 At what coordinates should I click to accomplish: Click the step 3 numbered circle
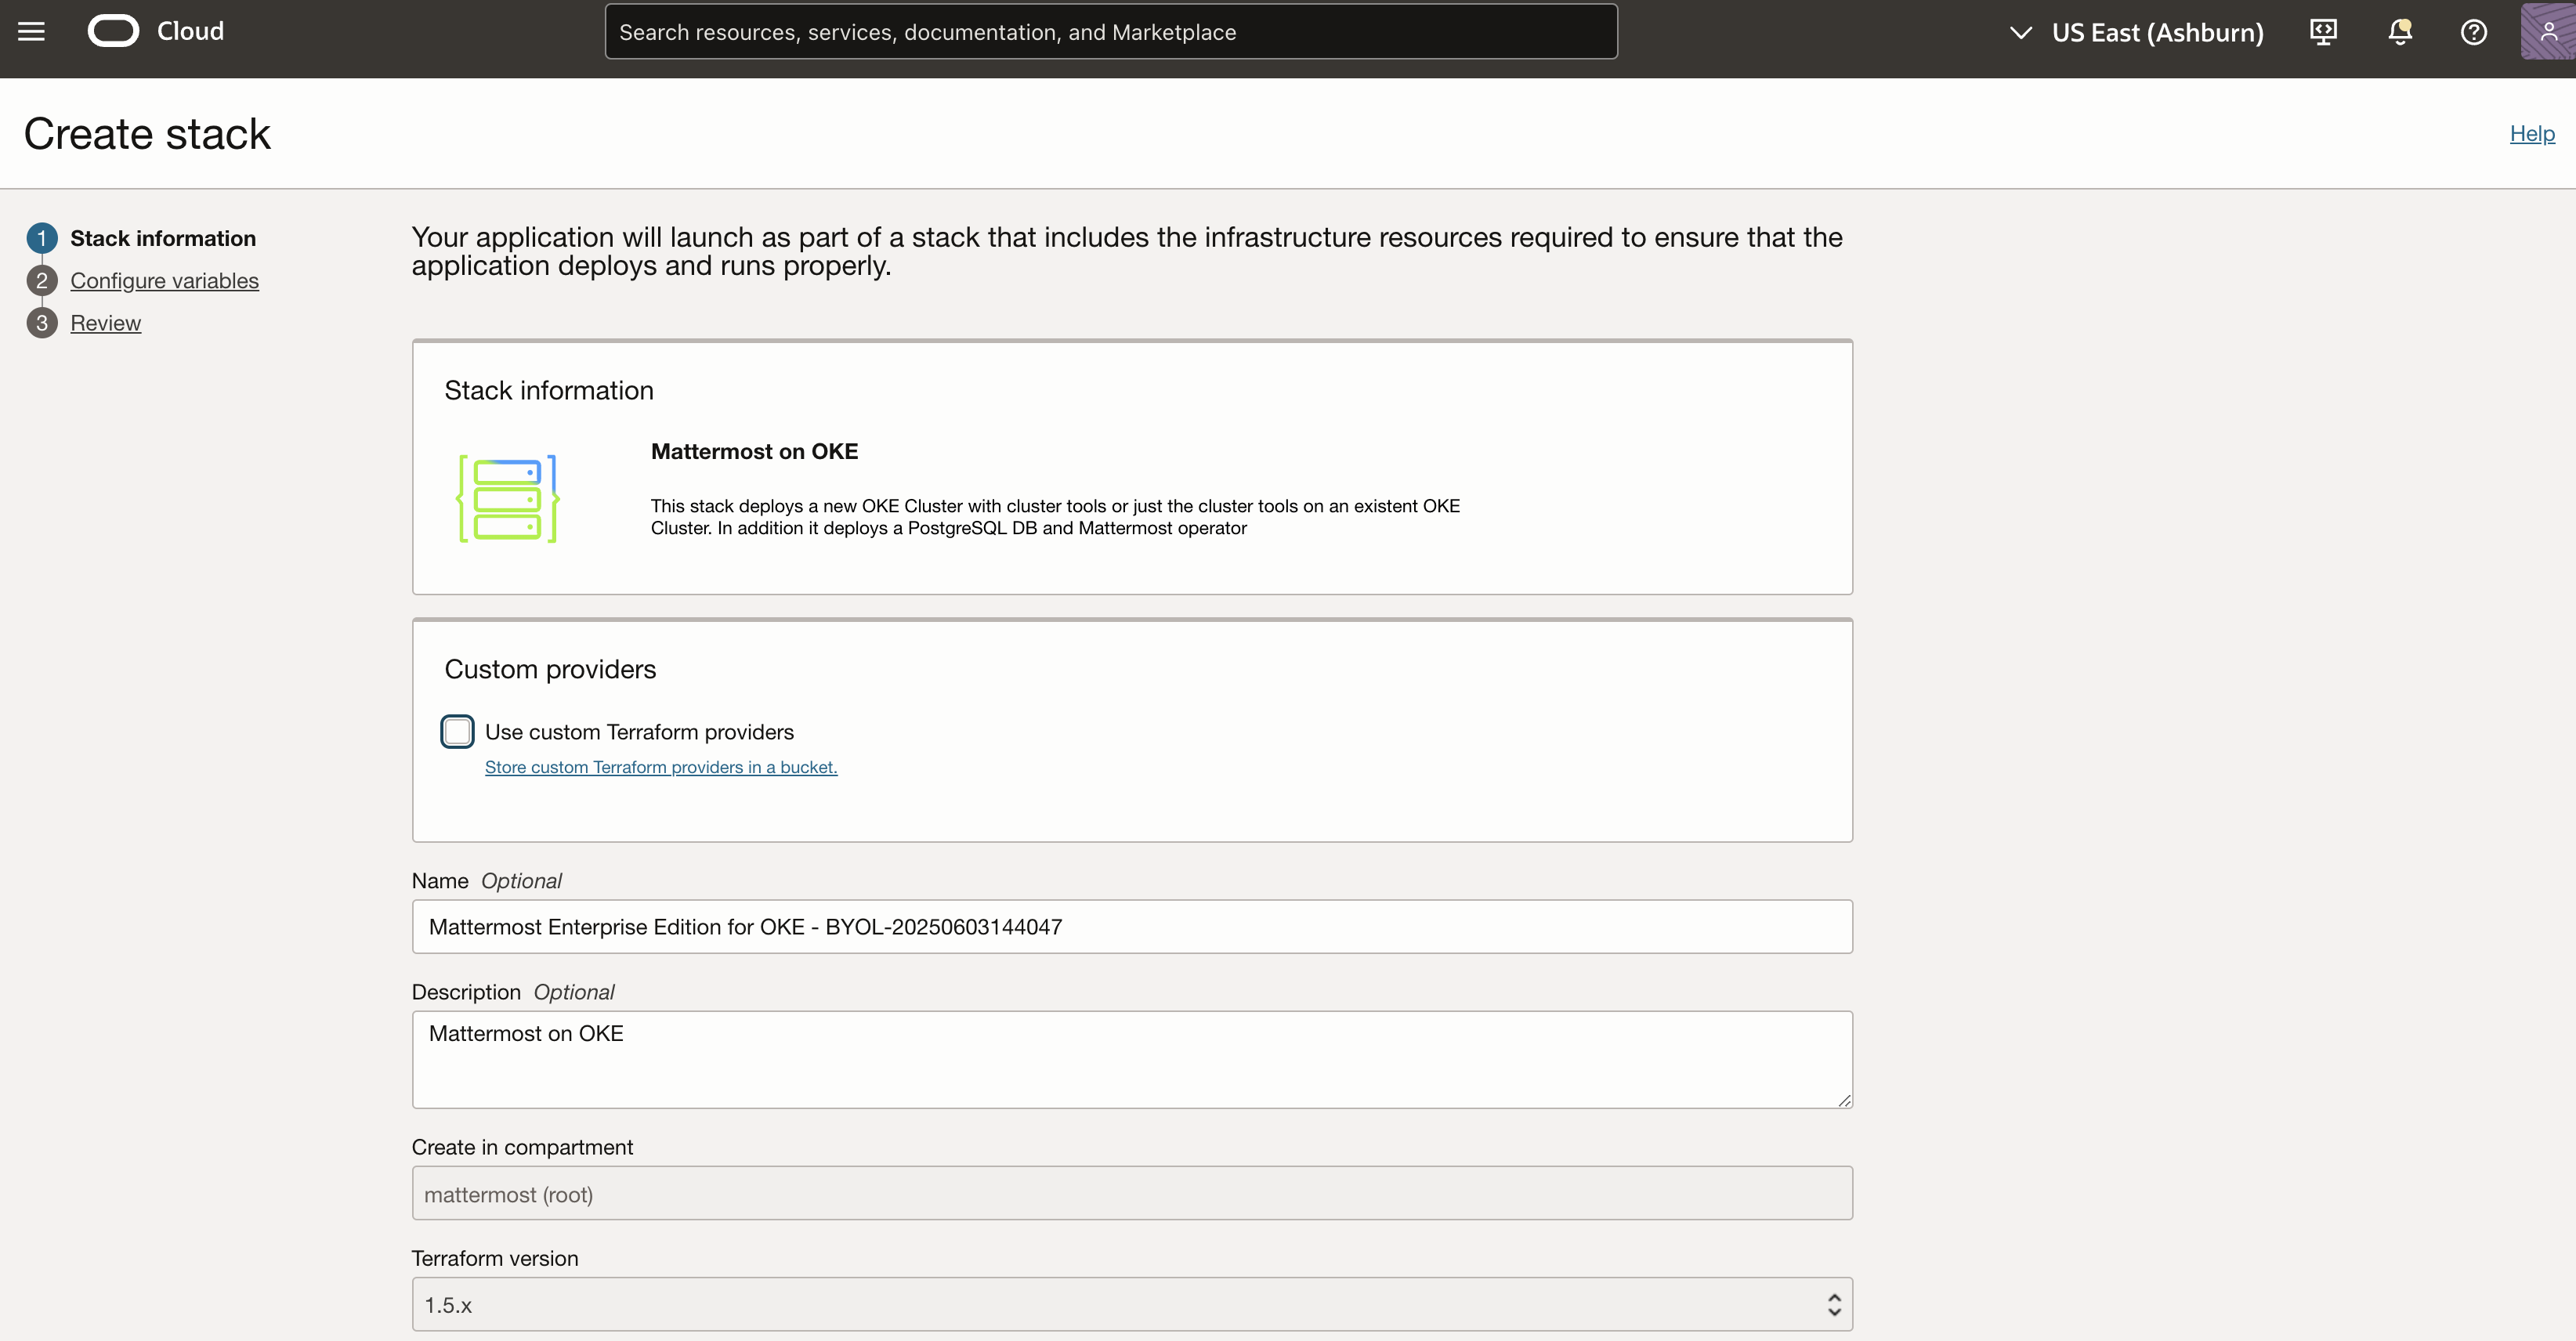pyautogui.click(x=41, y=322)
